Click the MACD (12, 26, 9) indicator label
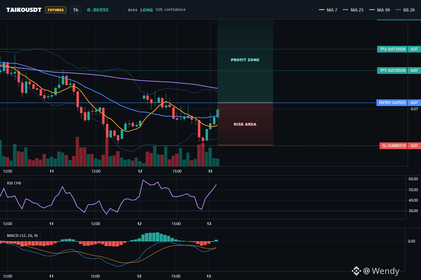The height and width of the screenshot is (280, 421). (22, 235)
